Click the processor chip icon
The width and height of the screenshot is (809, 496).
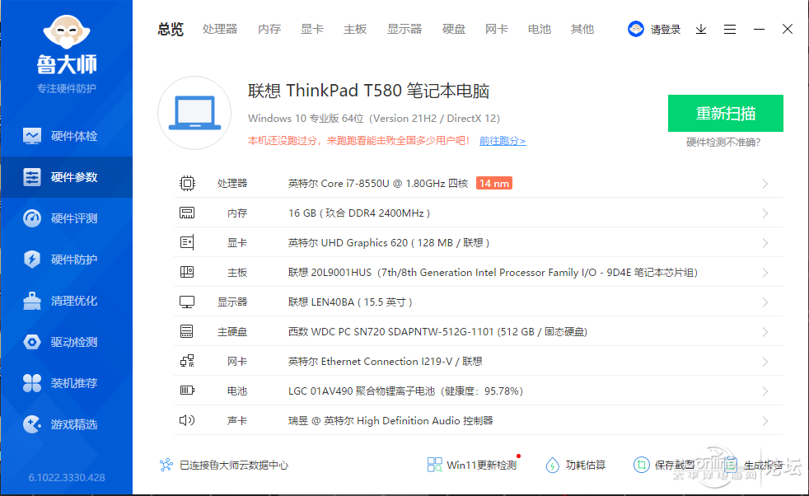tap(187, 183)
